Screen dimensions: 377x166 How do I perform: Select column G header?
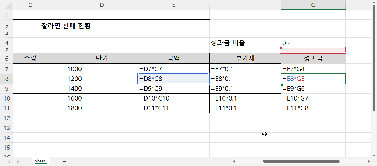[x=313, y=5]
